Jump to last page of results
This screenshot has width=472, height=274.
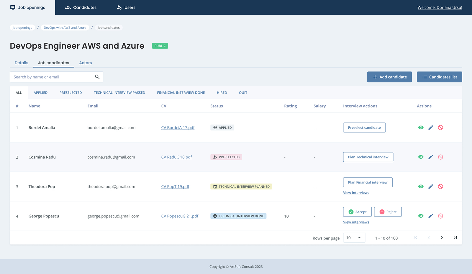click(x=455, y=238)
